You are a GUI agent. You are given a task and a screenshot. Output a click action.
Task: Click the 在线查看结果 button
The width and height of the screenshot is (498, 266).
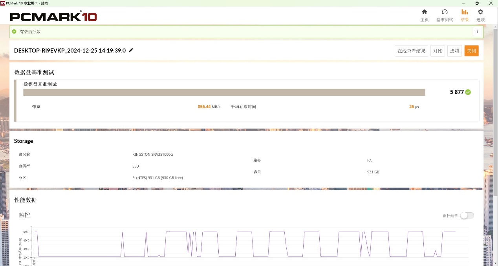[411, 51]
